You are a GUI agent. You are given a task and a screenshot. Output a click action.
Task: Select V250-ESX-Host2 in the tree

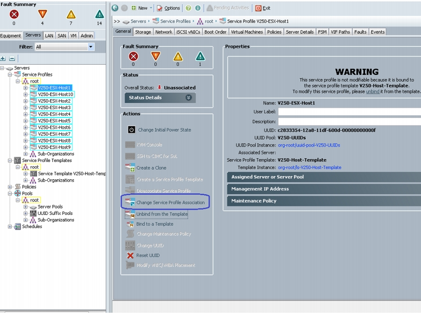[54, 101]
